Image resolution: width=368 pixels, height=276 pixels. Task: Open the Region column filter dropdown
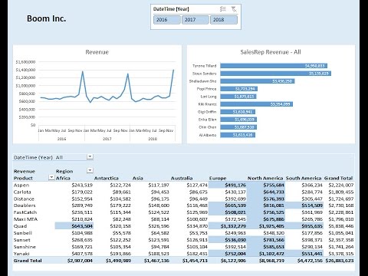pyautogui.click(x=90, y=170)
